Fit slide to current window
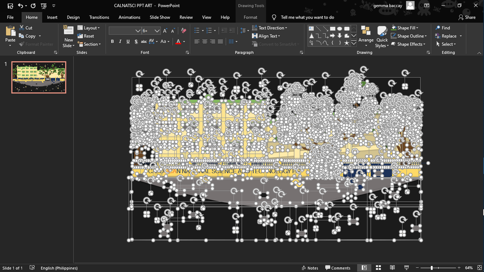The width and height of the screenshot is (484, 272). pos(479,268)
